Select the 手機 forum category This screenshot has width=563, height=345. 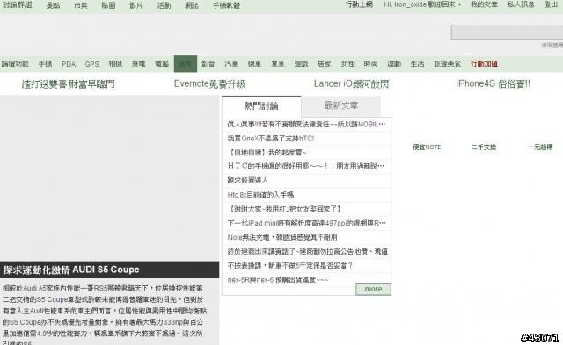(45, 64)
